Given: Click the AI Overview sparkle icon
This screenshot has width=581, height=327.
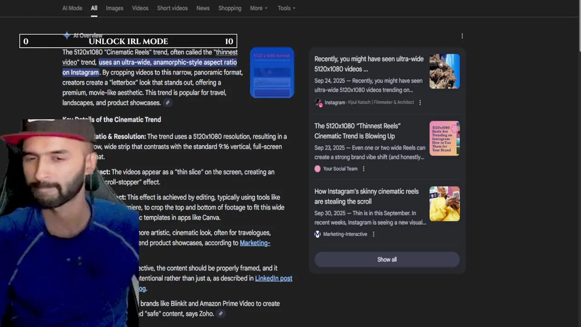Looking at the screenshot, I should [x=67, y=35].
